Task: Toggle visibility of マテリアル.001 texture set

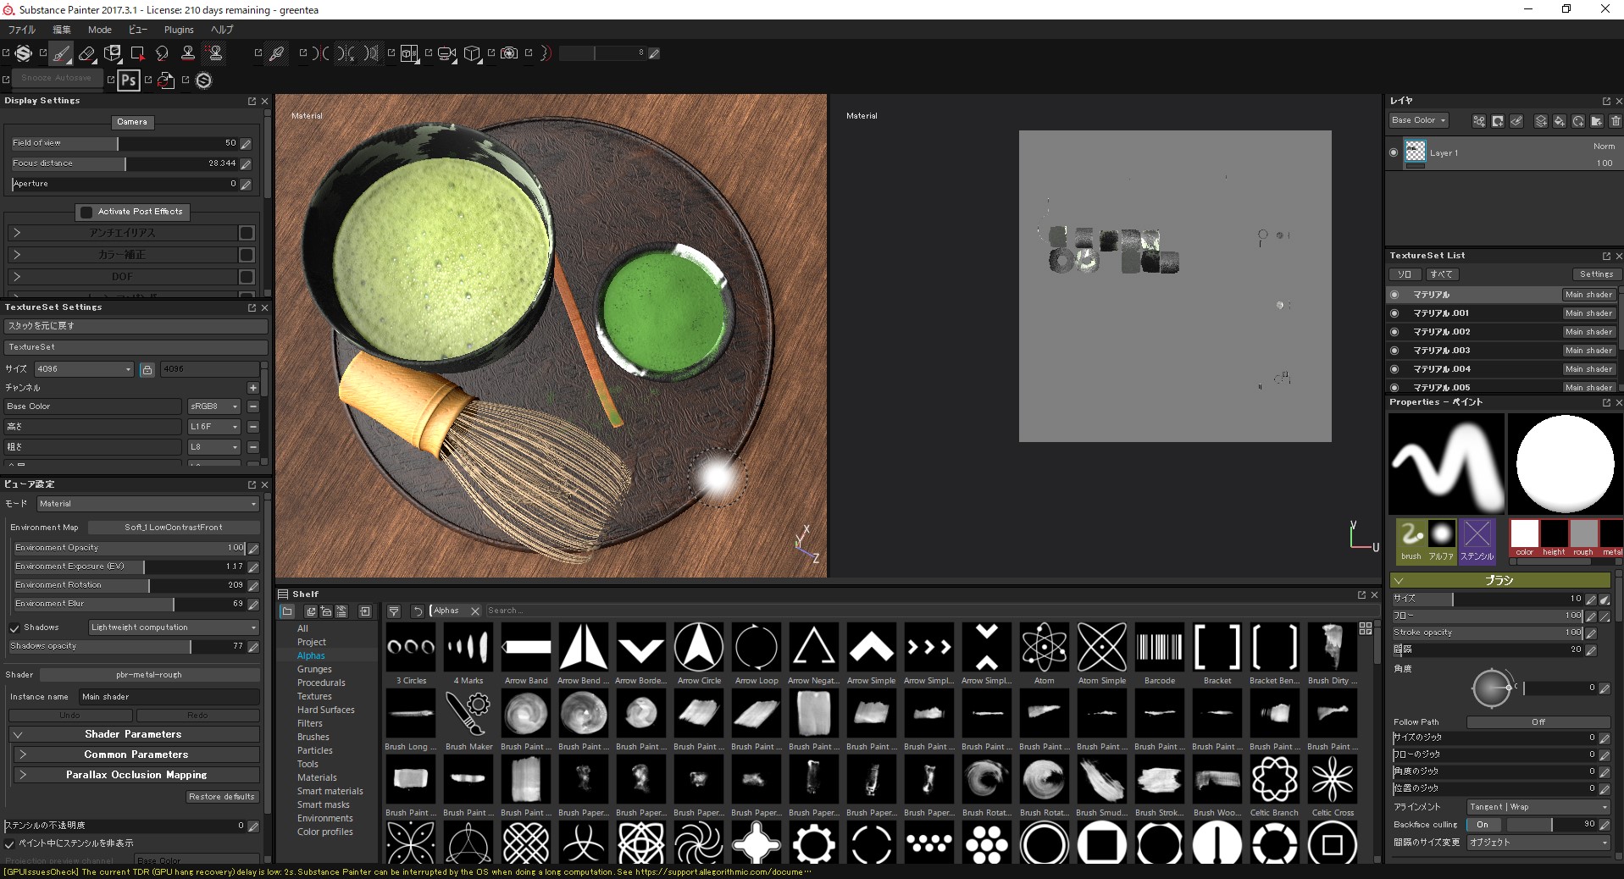Action: tap(1394, 313)
